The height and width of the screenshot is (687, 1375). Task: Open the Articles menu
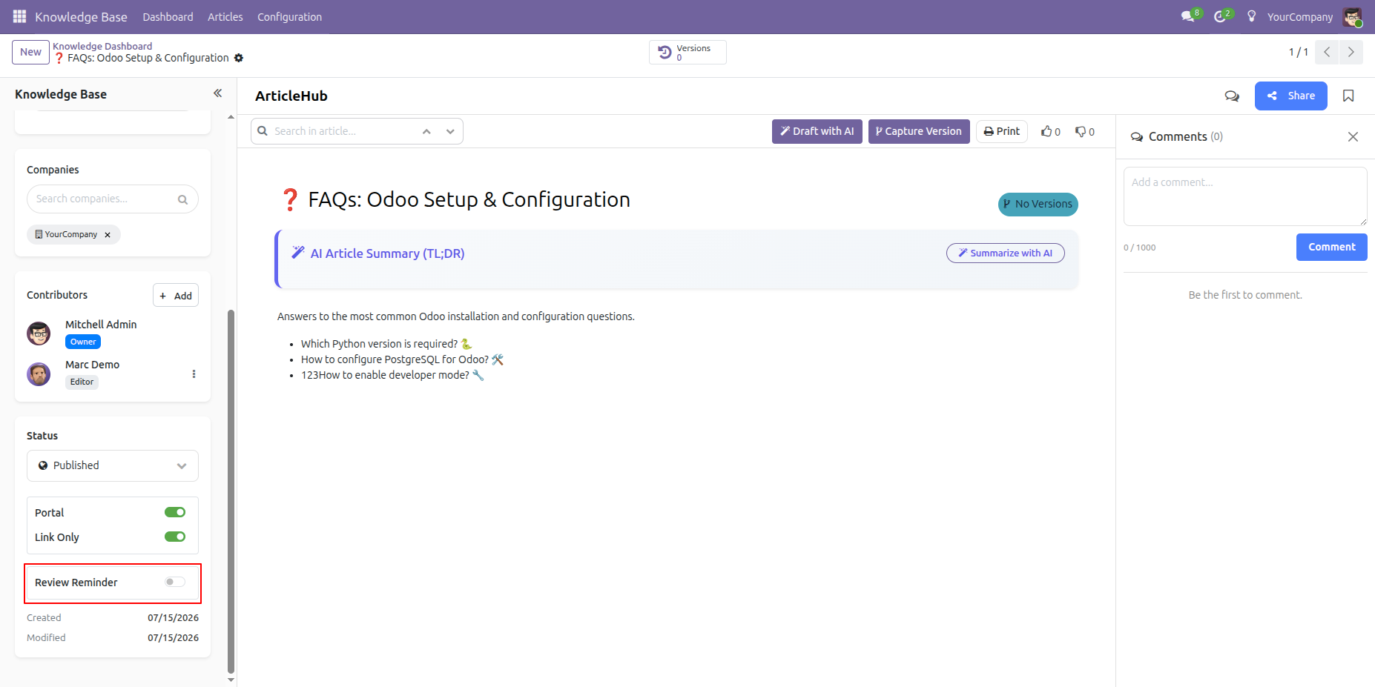click(225, 16)
